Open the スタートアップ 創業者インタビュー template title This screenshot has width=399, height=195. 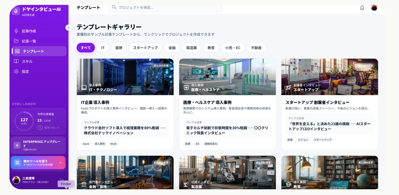click(317, 102)
